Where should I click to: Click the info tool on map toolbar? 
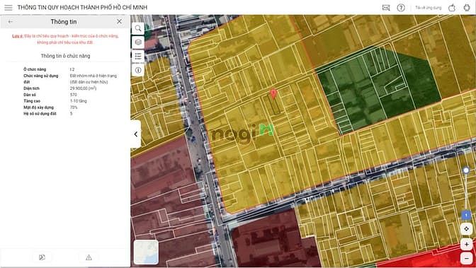(x=138, y=70)
